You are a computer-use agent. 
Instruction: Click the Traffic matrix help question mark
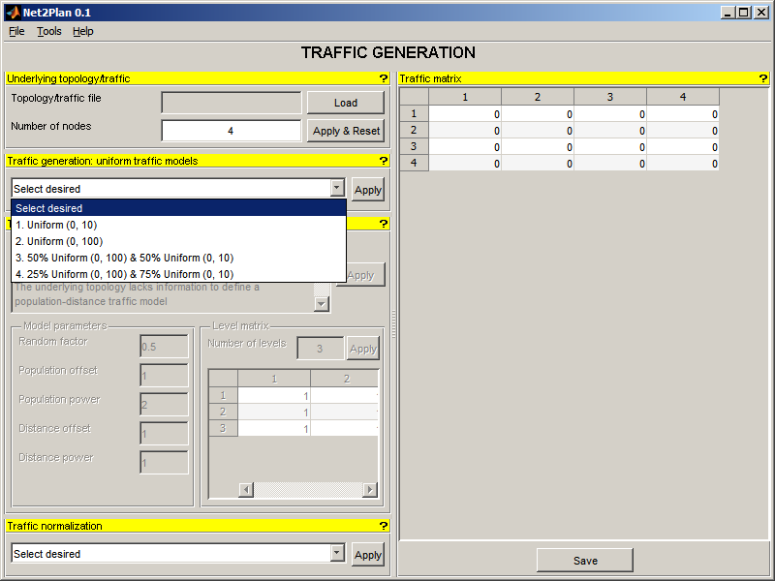tap(762, 78)
